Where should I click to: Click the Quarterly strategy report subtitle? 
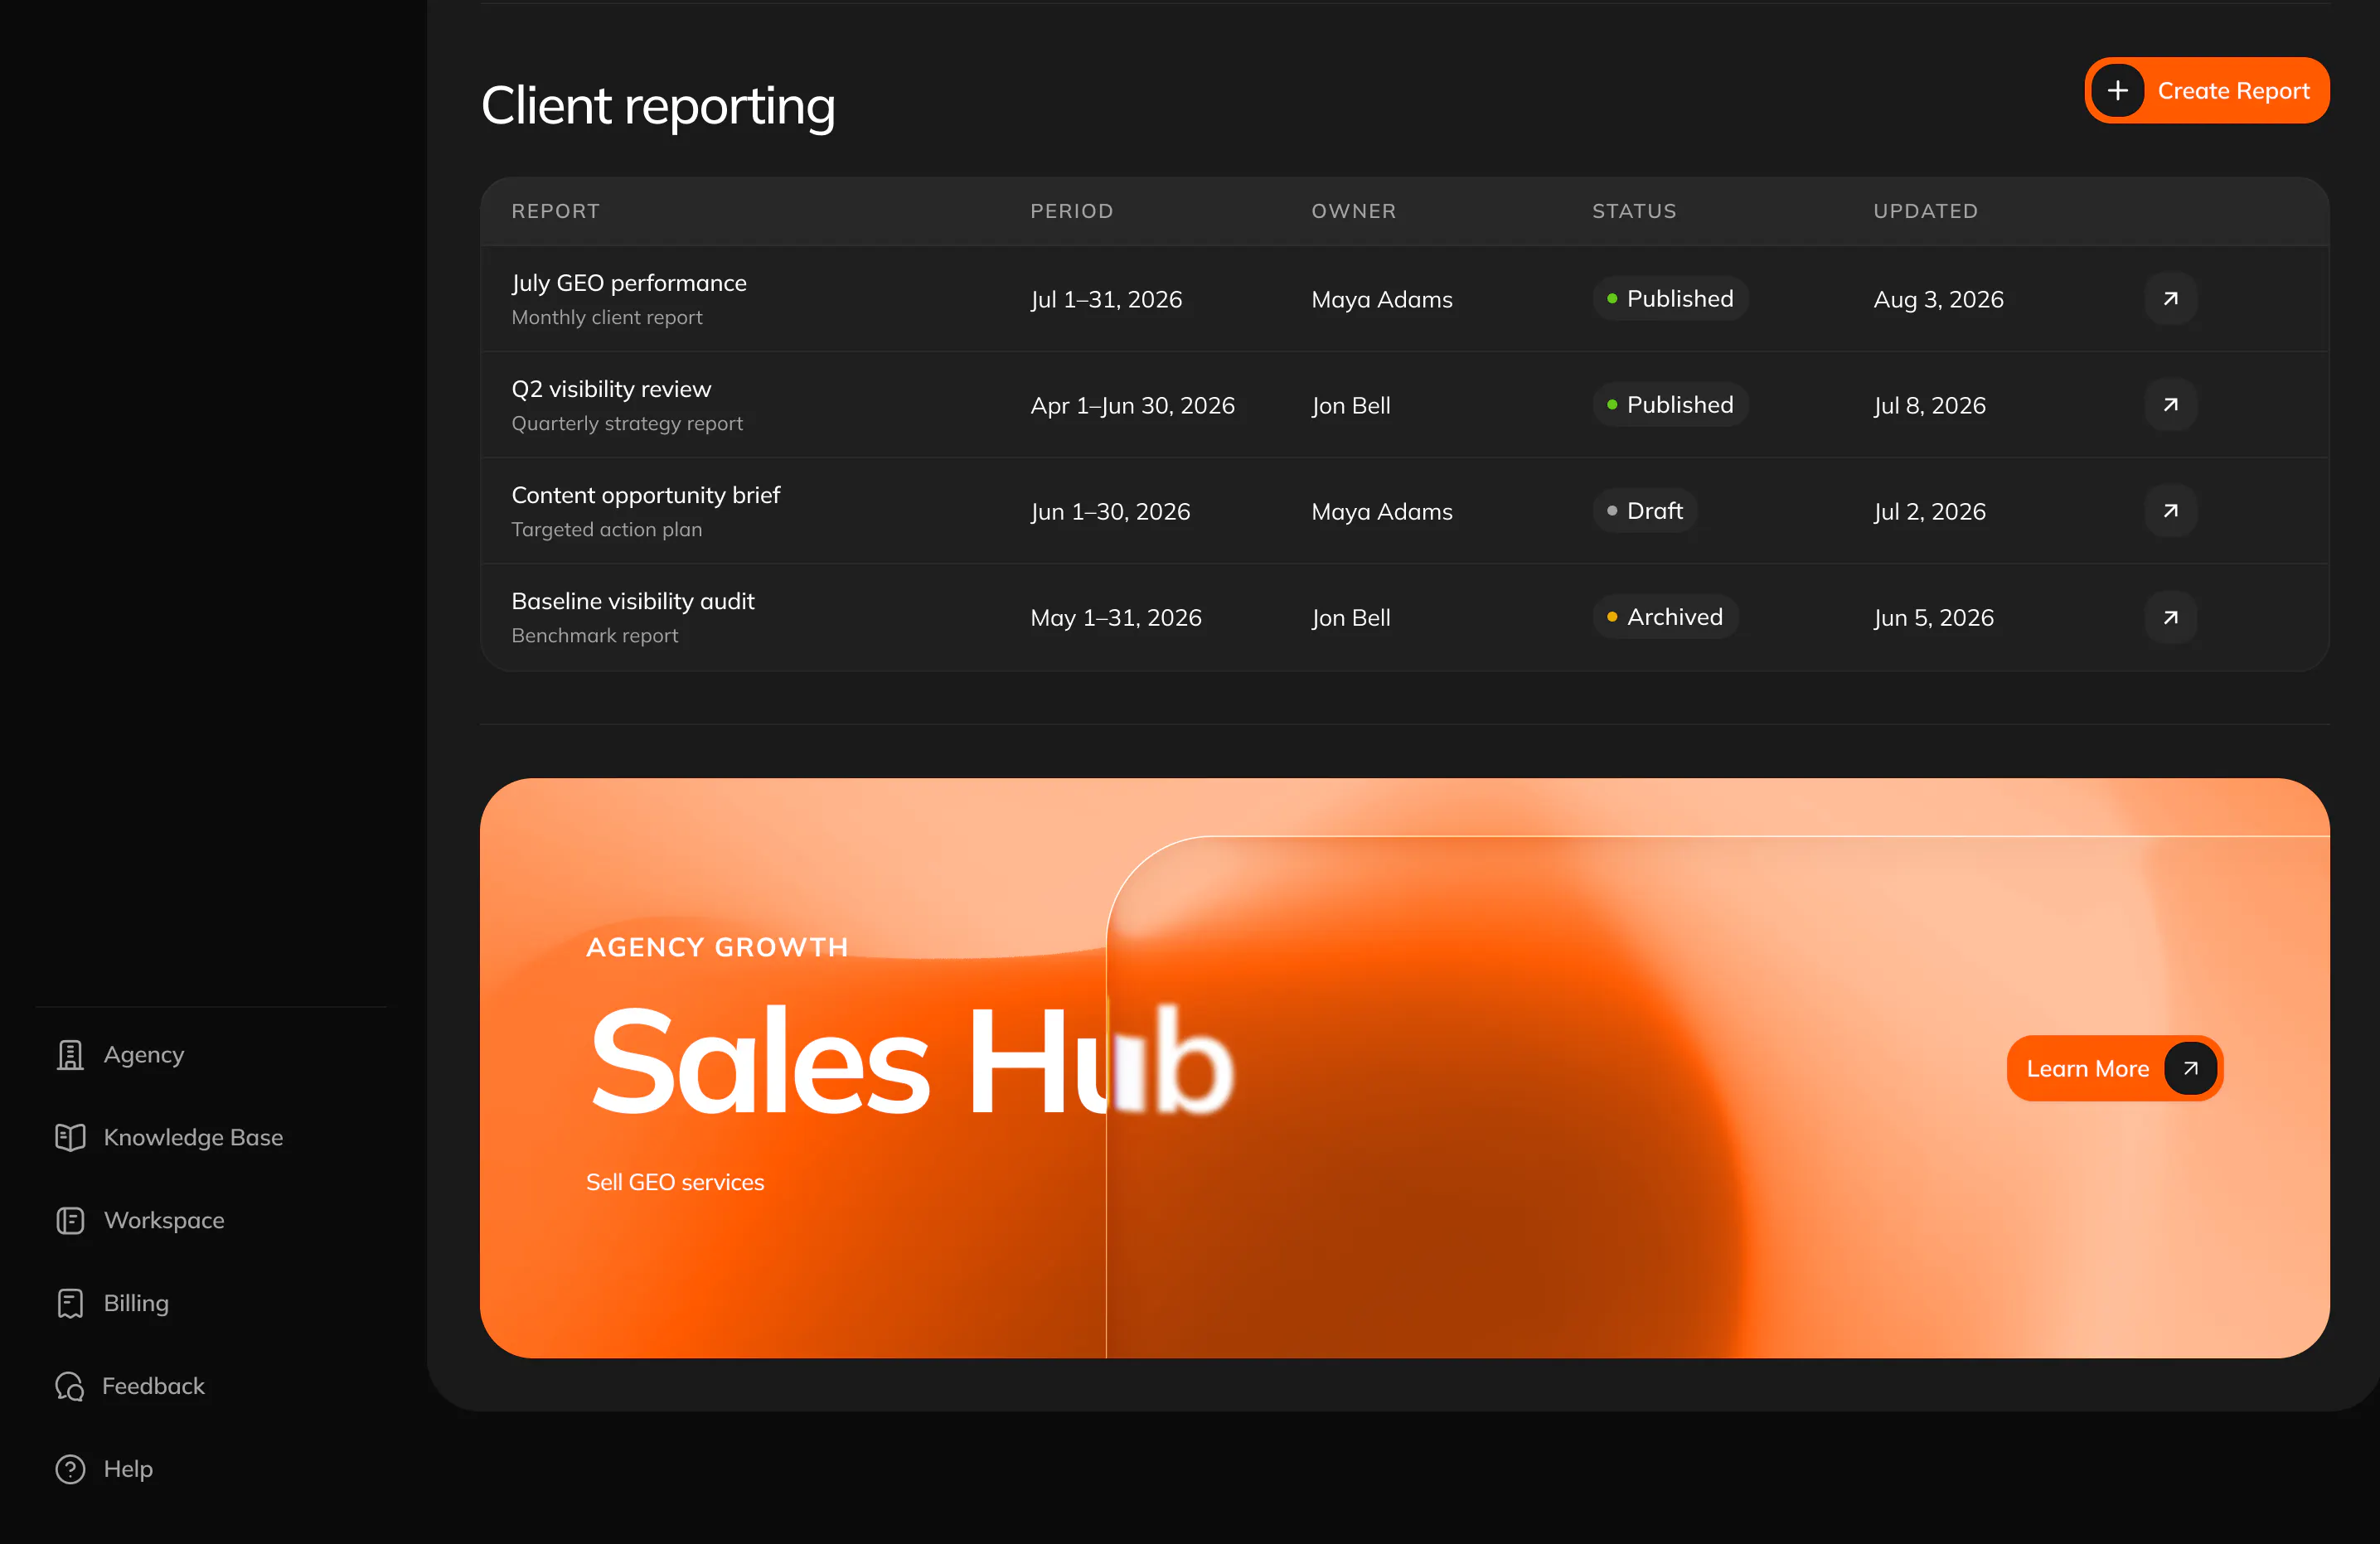point(627,423)
